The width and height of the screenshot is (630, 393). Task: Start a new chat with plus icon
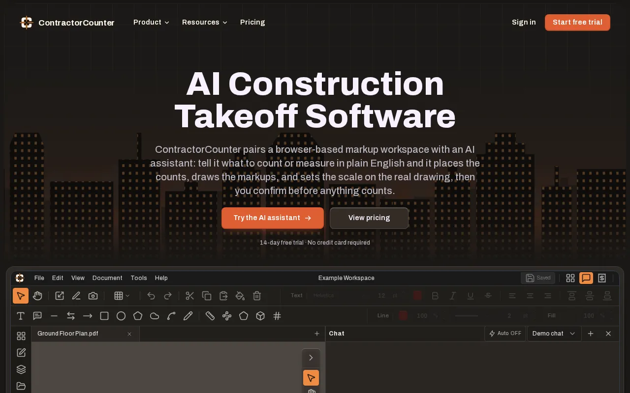click(591, 334)
